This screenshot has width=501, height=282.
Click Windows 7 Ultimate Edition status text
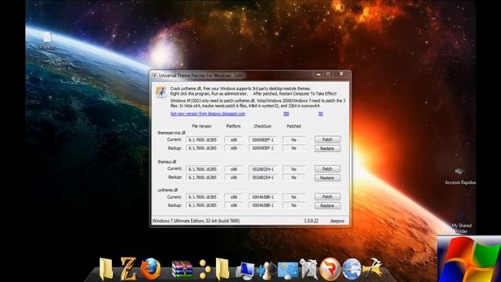(x=196, y=221)
